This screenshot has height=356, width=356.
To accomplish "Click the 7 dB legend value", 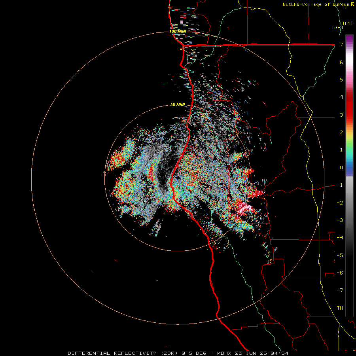I will tap(341, 44).
